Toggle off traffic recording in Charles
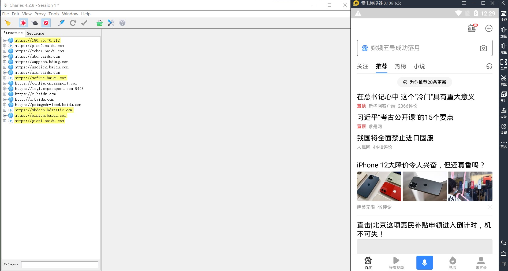 coord(23,23)
